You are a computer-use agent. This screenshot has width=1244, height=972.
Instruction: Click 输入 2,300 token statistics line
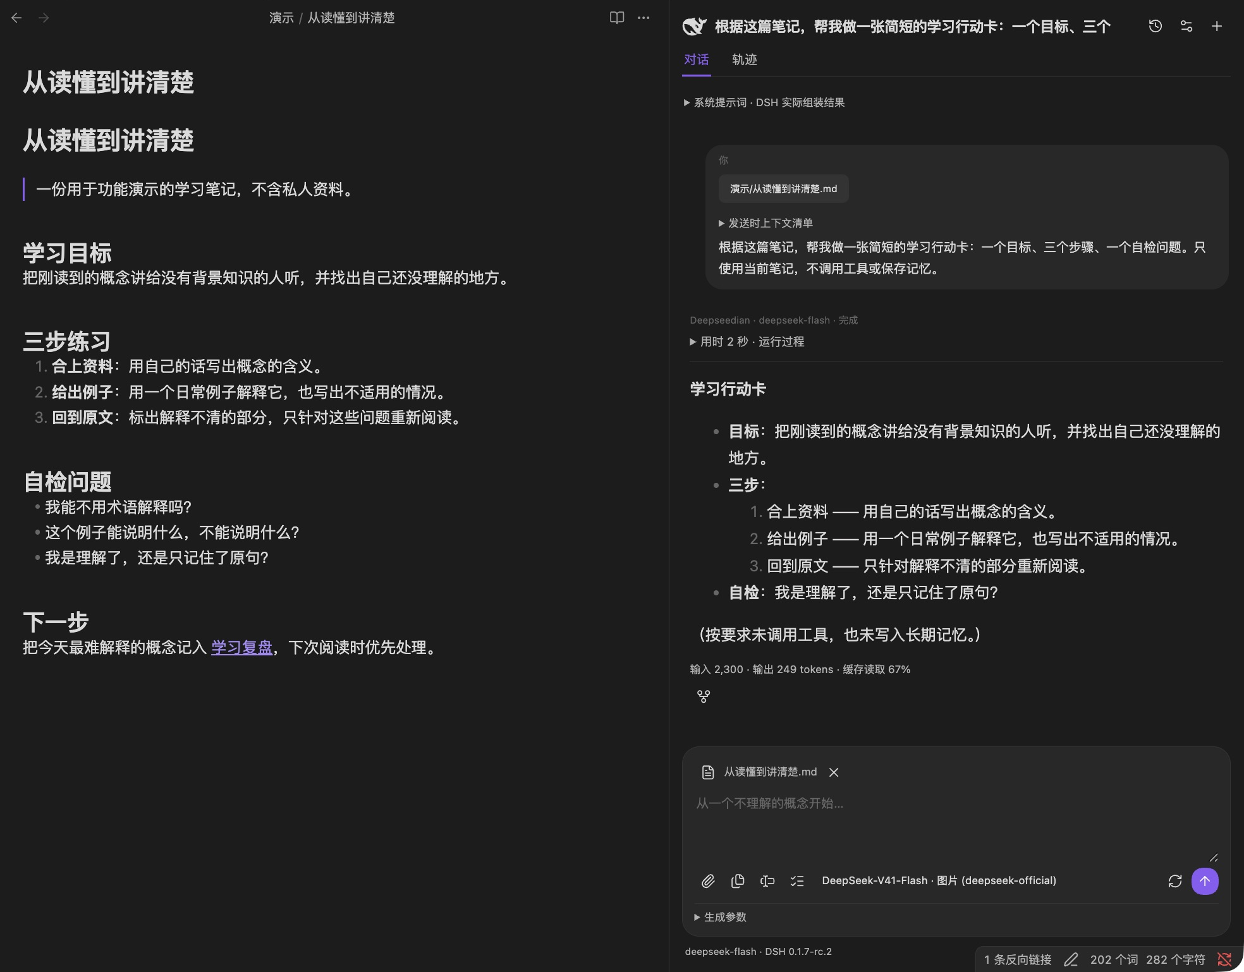click(x=800, y=669)
